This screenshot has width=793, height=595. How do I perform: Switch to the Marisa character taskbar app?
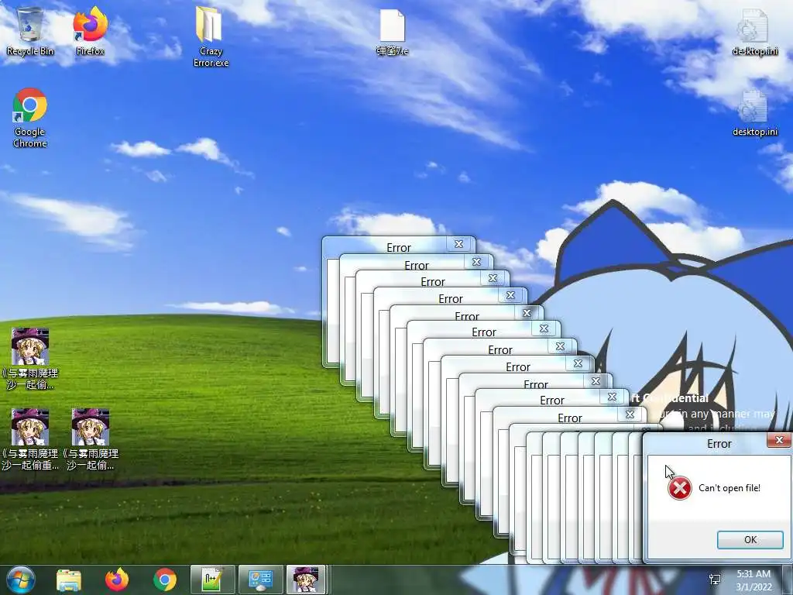307,580
